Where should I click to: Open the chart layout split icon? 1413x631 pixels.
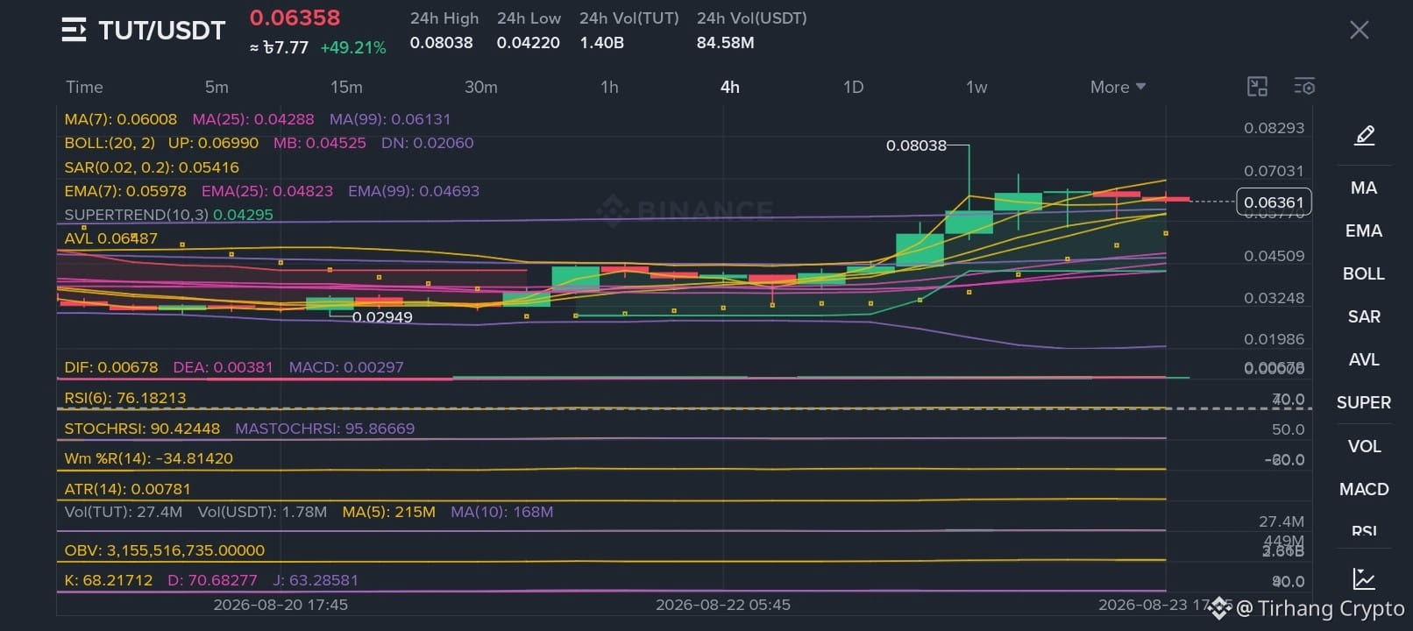[x=1257, y=86]
